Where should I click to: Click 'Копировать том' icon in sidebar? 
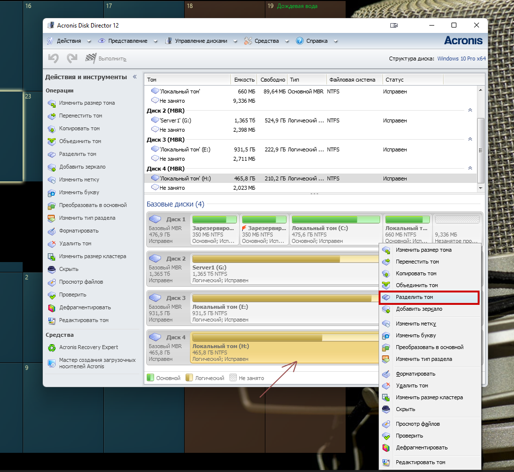(52, 129)
